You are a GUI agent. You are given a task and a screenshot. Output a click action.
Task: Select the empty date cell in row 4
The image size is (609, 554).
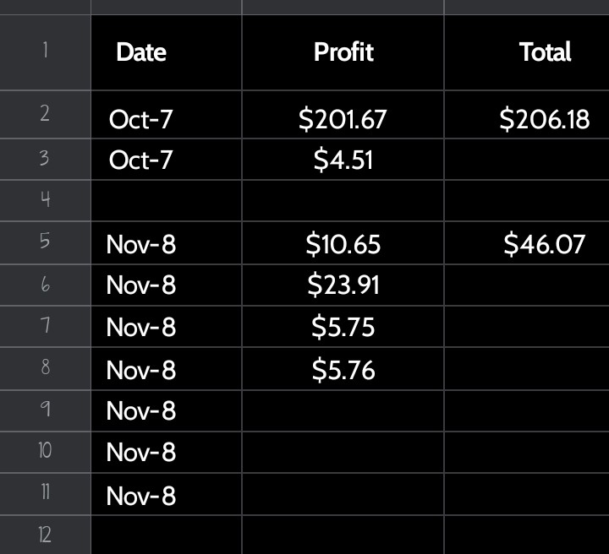[x=167, y=200]
